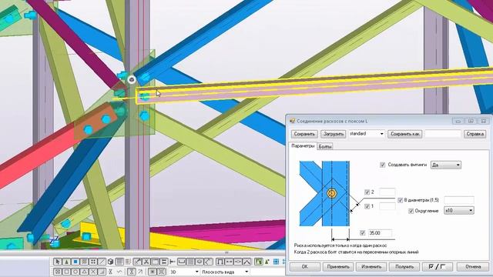Viewport: 493px width, 277px height.
Task: Toggle the checkbox labeled 1
Action: 367,206
